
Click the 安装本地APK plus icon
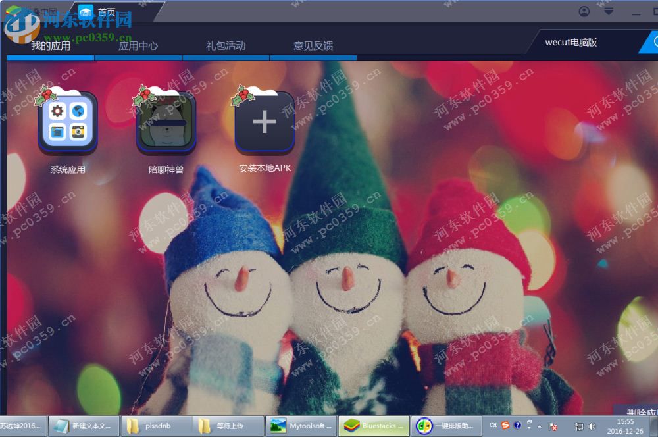coord(265,122)
